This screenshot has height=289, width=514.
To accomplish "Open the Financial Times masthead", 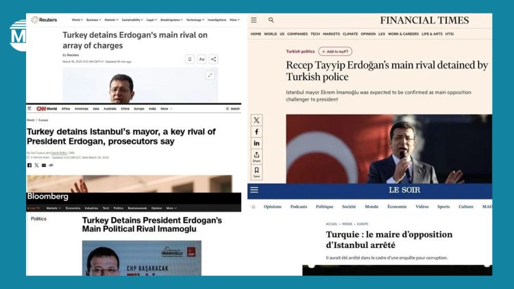I will 424,21.
